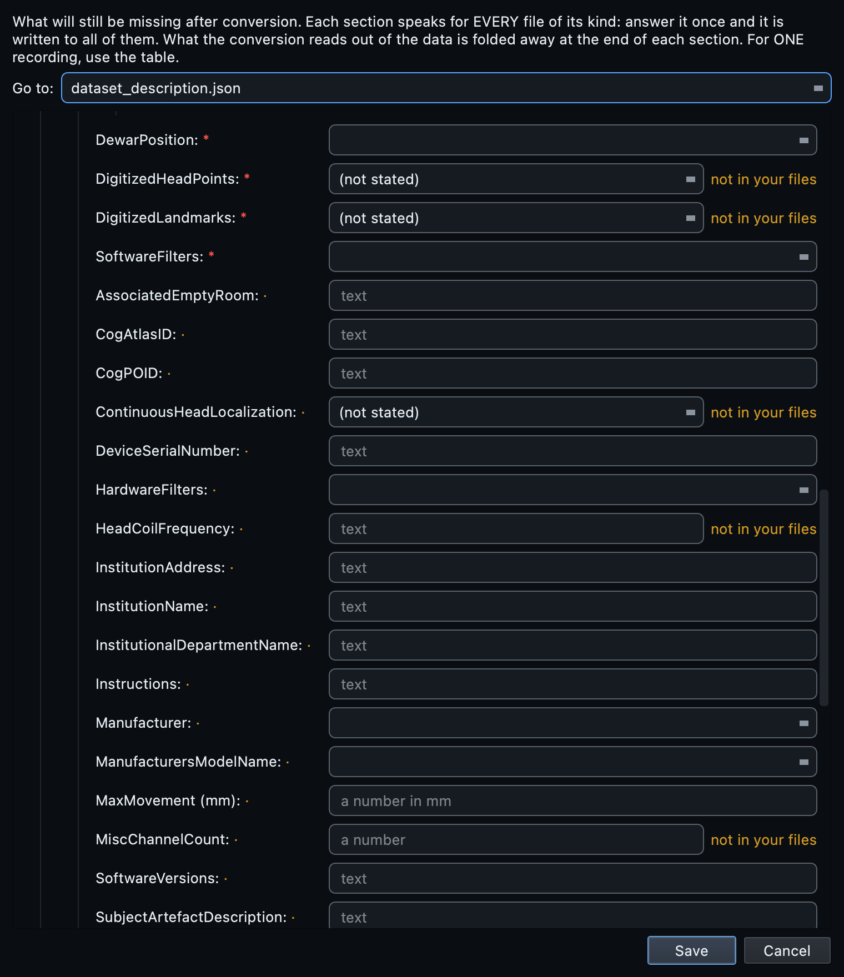Click the SubjectArtefactDescription text field

point(572,915)
